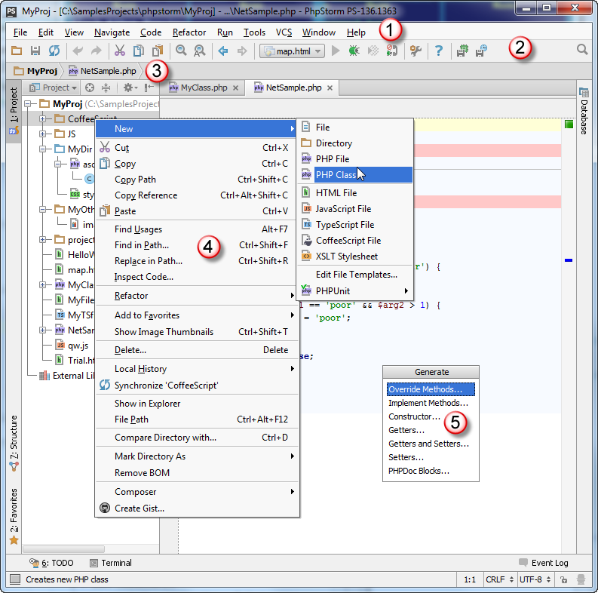Open the VCS menu
Image resolution: width=598 pixels, height=593 pixels.
[284, 32]
